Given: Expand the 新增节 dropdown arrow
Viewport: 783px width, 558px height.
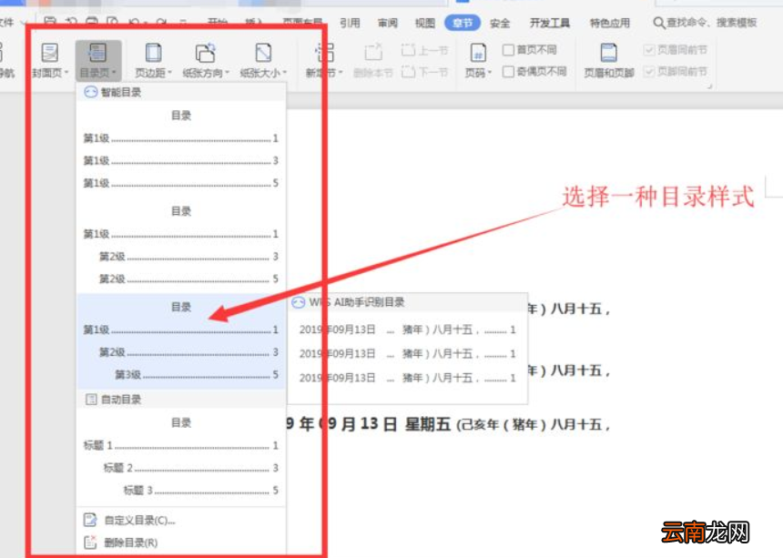Looking at the screenshot, I should tap(341, 73).
